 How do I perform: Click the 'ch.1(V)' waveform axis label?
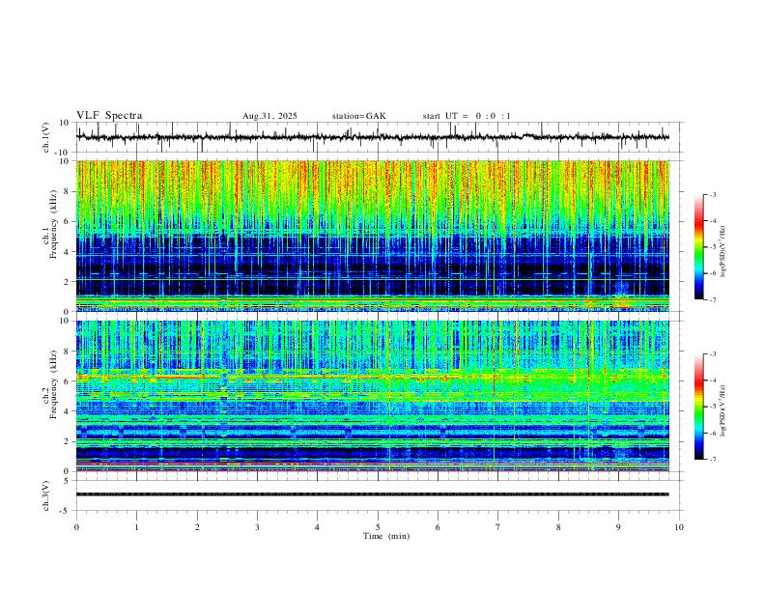click(x=46, y=137)
